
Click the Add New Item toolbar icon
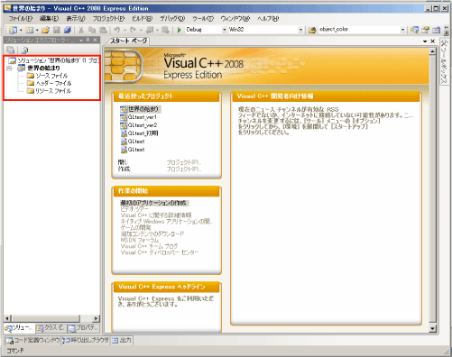pyautogui.click(x=30, y=30)
